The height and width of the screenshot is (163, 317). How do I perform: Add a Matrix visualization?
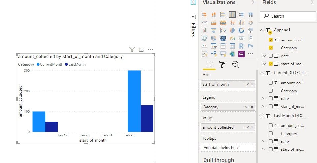pyautogui.click(x=232, y=46)
